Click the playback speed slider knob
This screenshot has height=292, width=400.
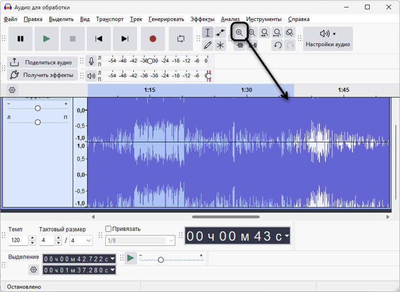click(161, 260)
